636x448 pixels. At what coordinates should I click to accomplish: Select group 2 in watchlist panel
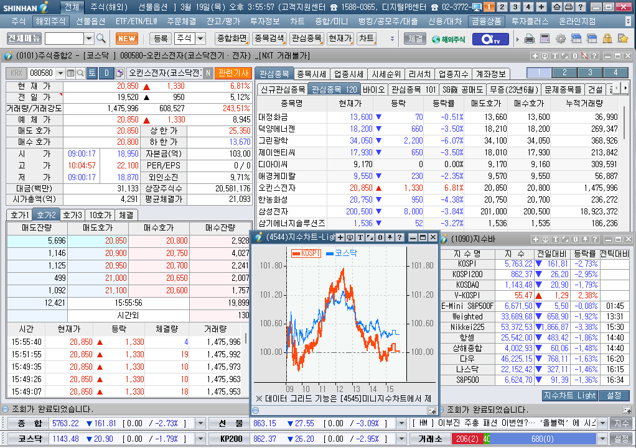pos(564,73)
